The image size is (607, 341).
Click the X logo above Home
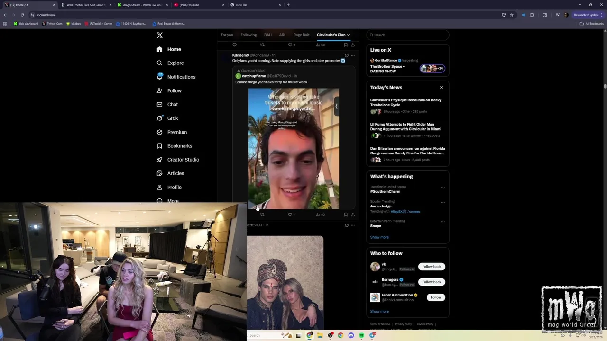160,36
